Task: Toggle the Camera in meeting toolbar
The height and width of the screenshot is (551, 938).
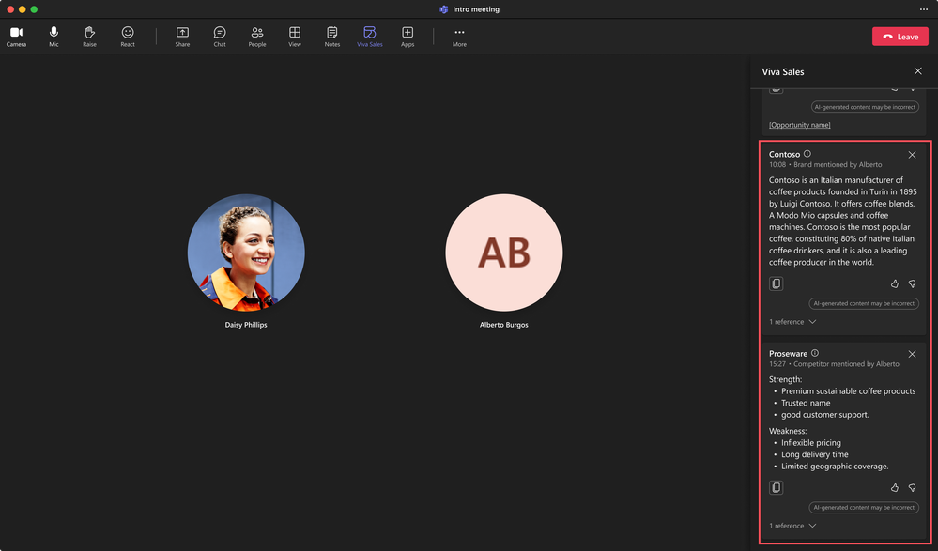Action: 16,37
